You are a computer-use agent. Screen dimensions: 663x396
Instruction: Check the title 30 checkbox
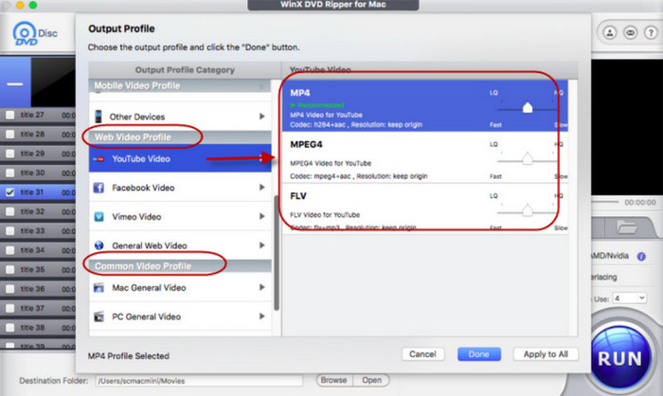10,172
